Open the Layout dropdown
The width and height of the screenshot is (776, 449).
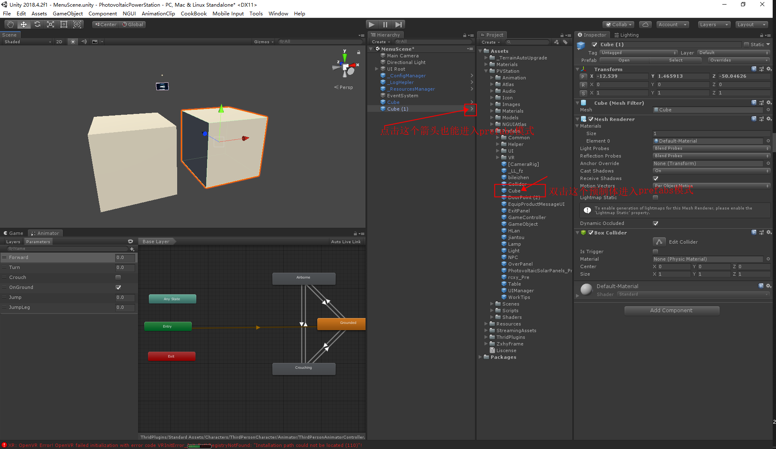[x=751, y=24]
